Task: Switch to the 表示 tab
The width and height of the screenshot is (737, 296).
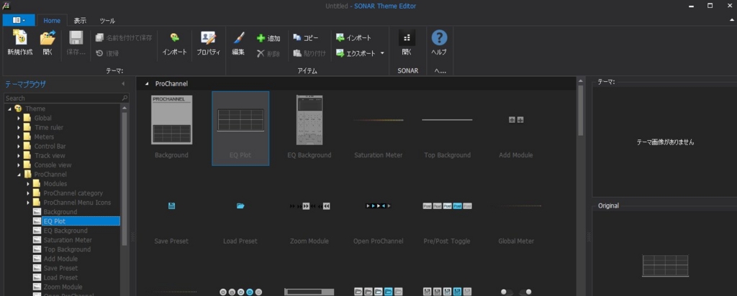Action: coord(80,21)
